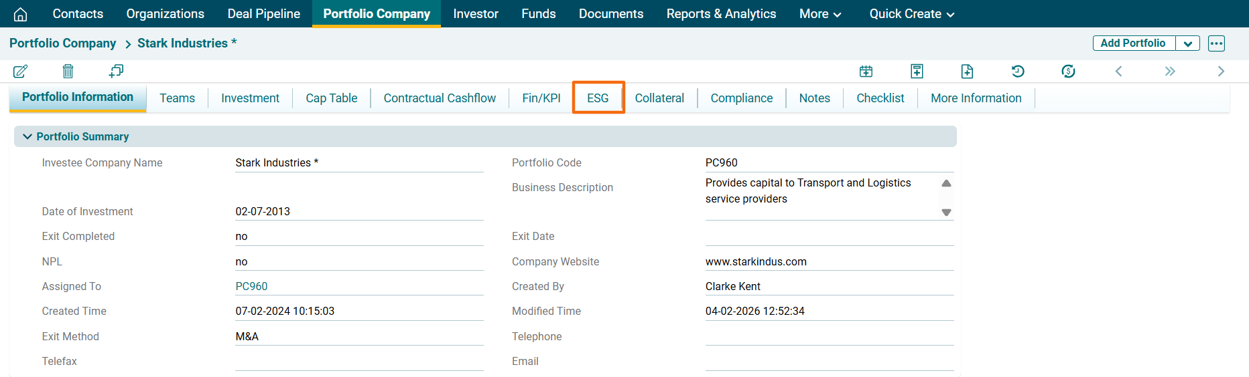Open the three-dots more options button
Viewport: 1249px width, 377px height.
[x=1216, y=43]
